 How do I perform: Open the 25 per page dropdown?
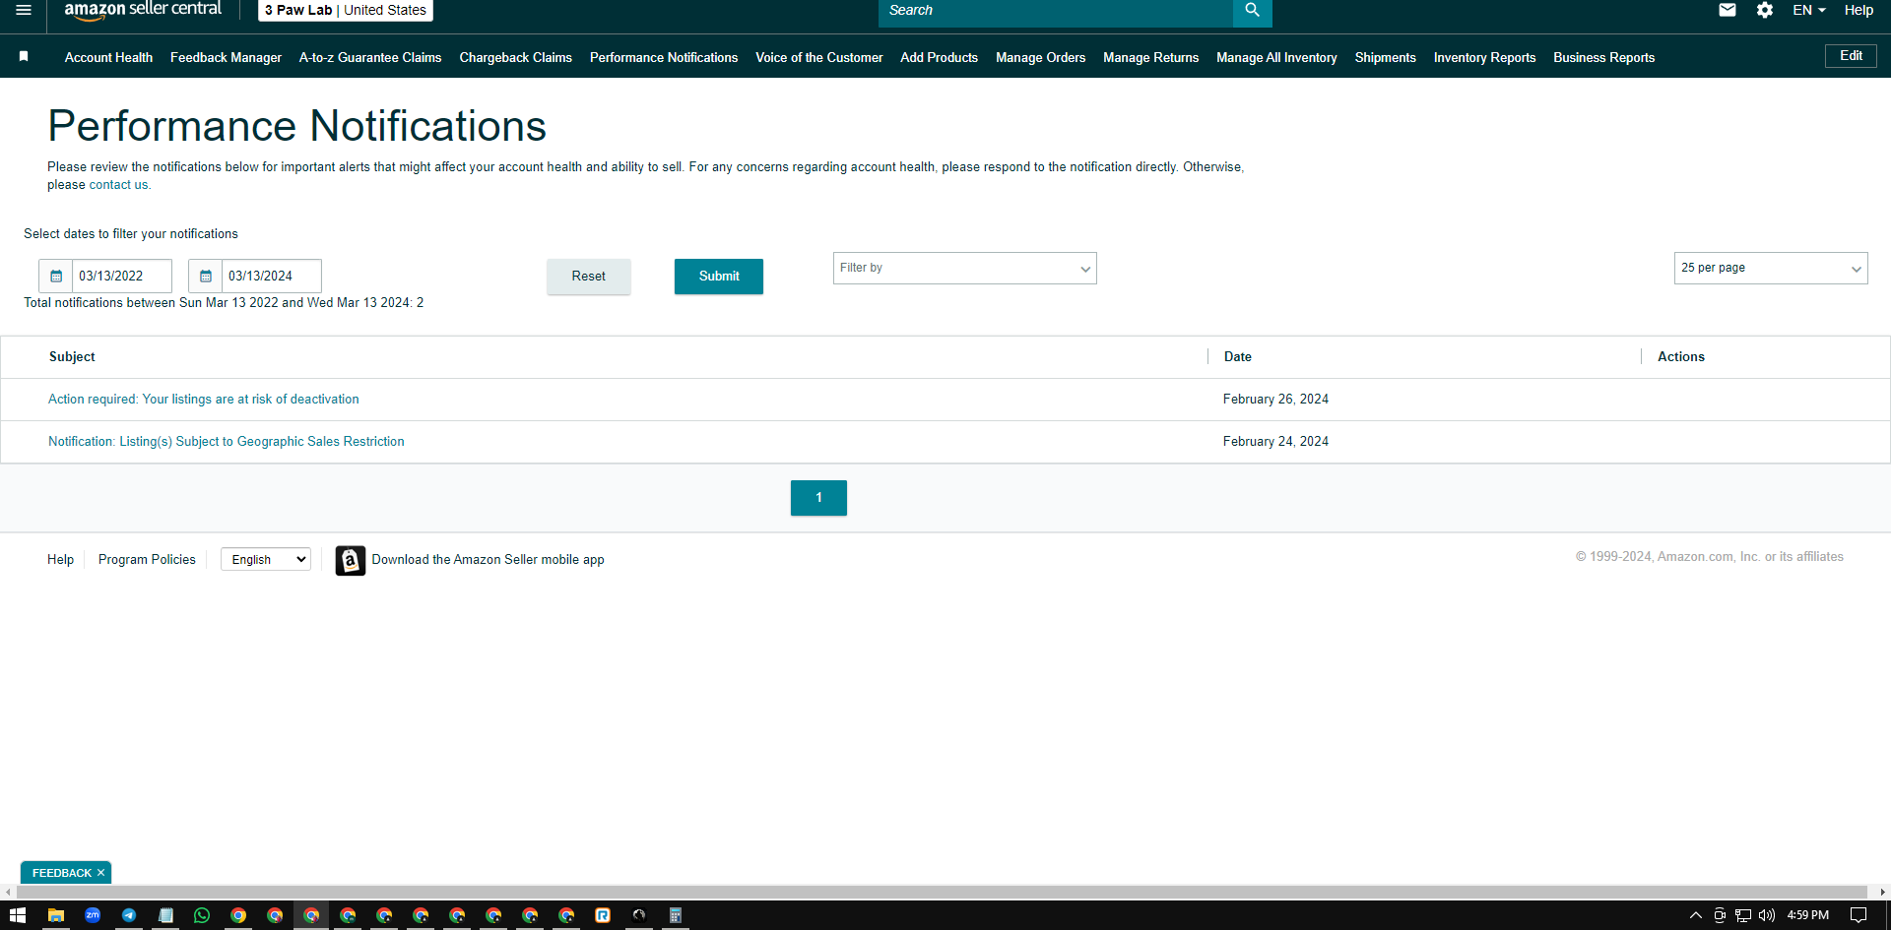point(1770,269)
